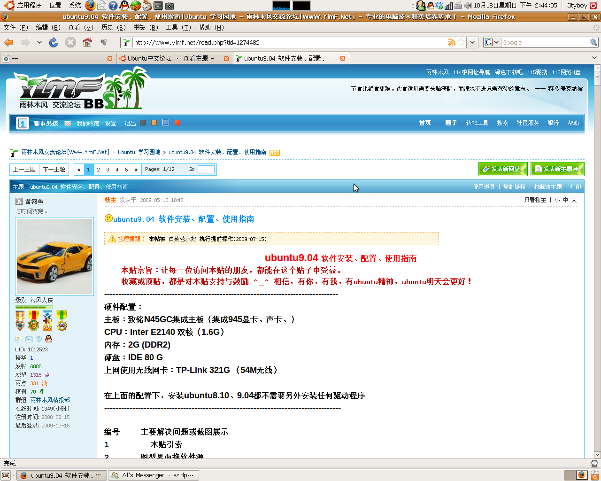601x481 pixels.
Task: Click the forum messages envelope icon in navbar
Action: [68, 123]
